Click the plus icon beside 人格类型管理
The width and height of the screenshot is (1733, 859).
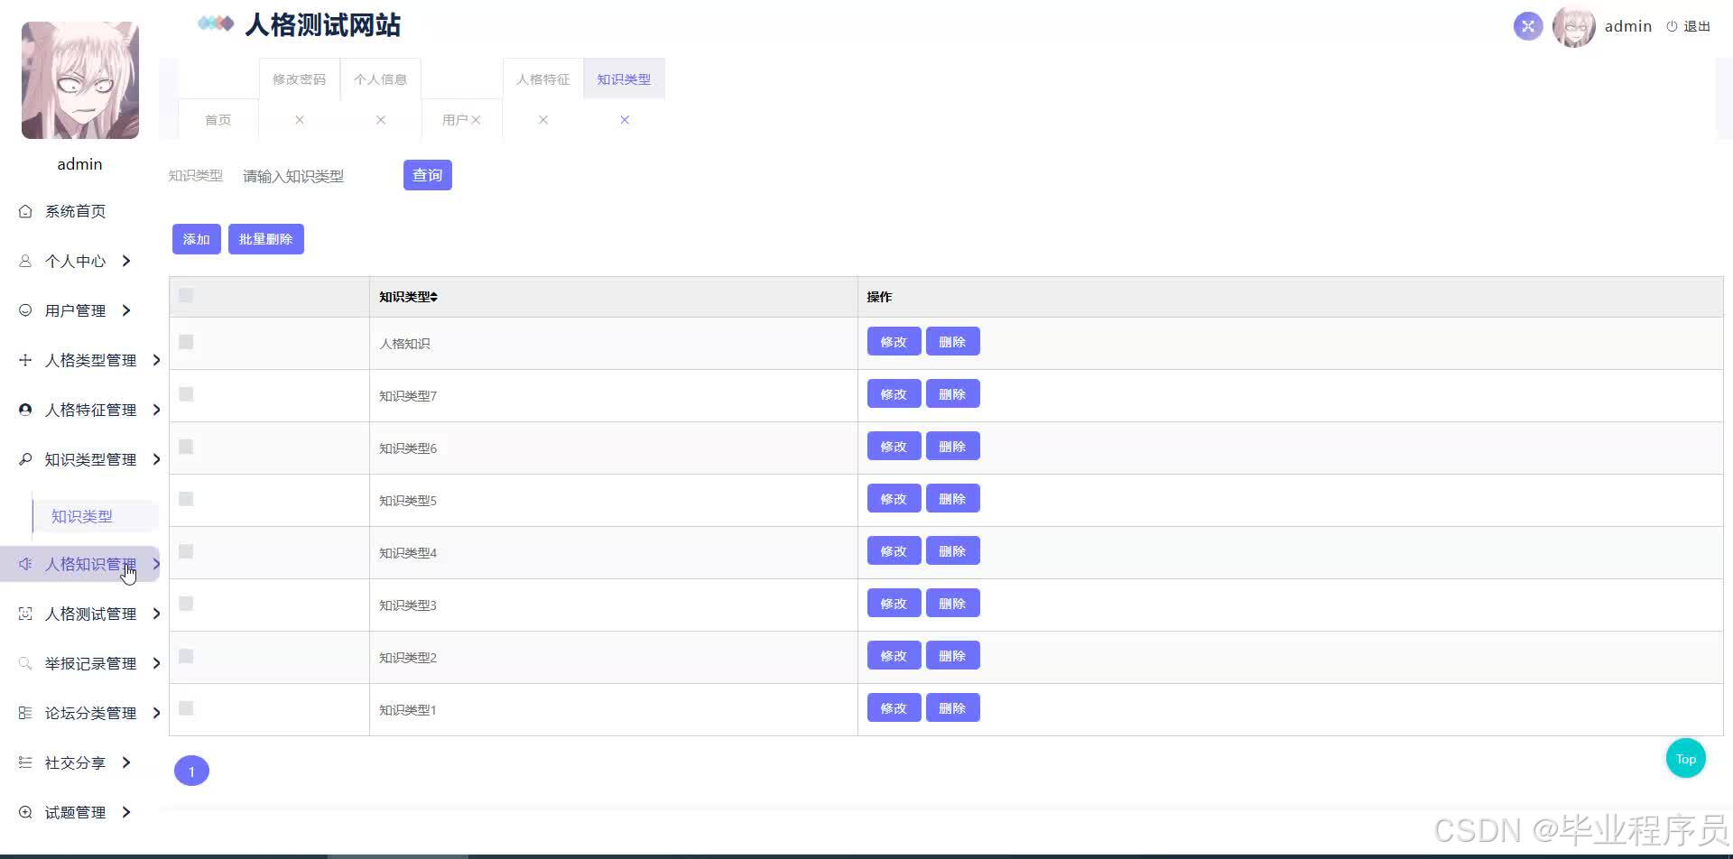tap(25, 360)
